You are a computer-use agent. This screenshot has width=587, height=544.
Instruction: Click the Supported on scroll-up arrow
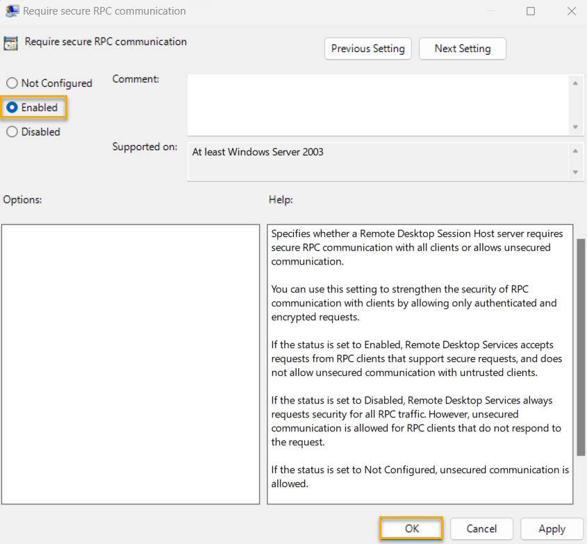click(x=576, y=149)
